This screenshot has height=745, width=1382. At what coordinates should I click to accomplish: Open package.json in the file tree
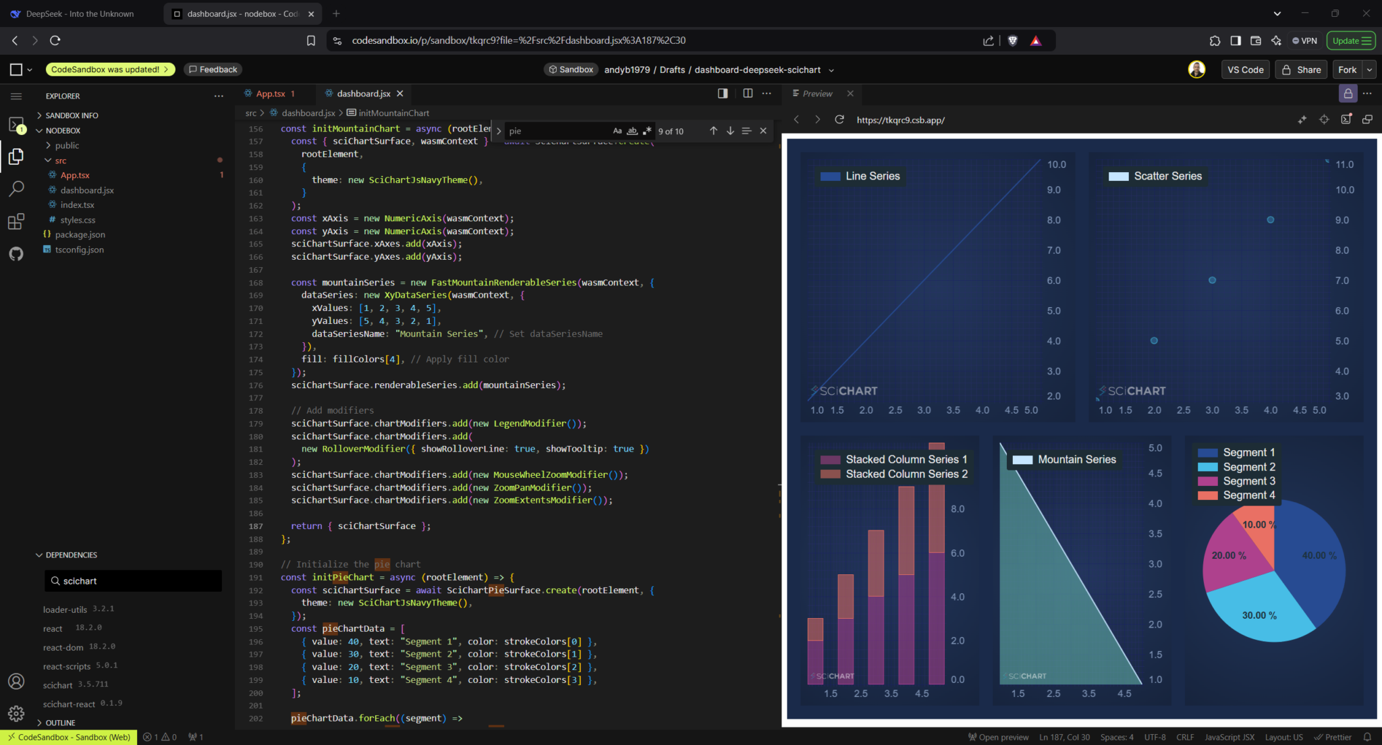(80, 235)
